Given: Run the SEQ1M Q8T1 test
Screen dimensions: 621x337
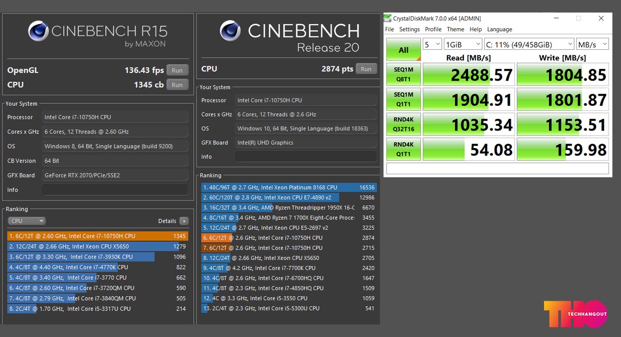Looking at the screenshot, I should tap(404, 75).
